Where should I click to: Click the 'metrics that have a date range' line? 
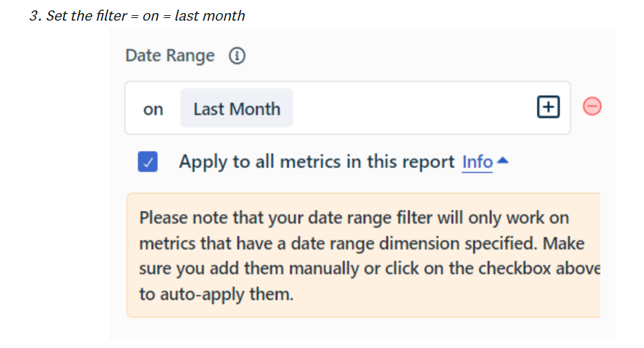[x=362, y=244]
